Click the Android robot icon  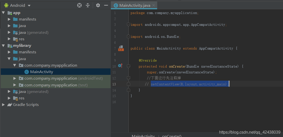6,6
